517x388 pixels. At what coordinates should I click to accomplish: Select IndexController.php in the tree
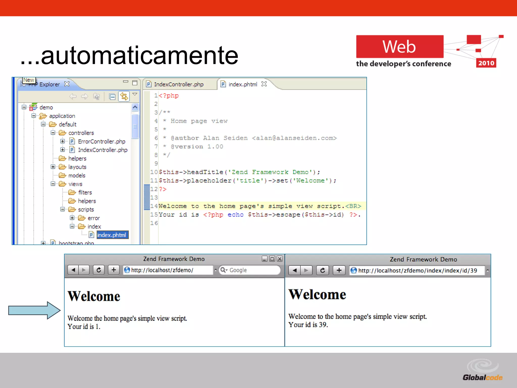(102, 150)
